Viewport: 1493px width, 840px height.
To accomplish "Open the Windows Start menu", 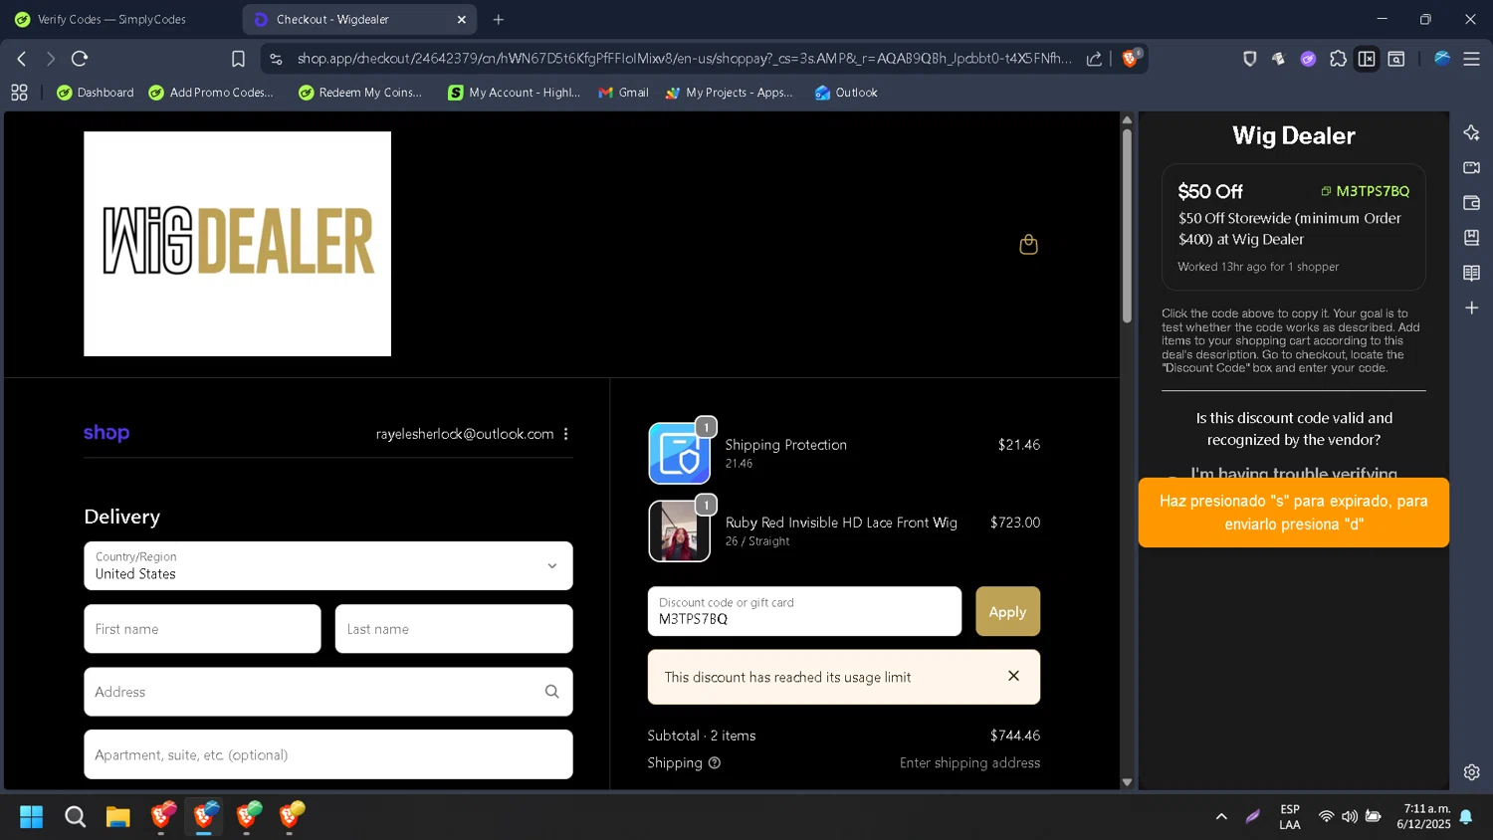I will click(x=32, y=817).
